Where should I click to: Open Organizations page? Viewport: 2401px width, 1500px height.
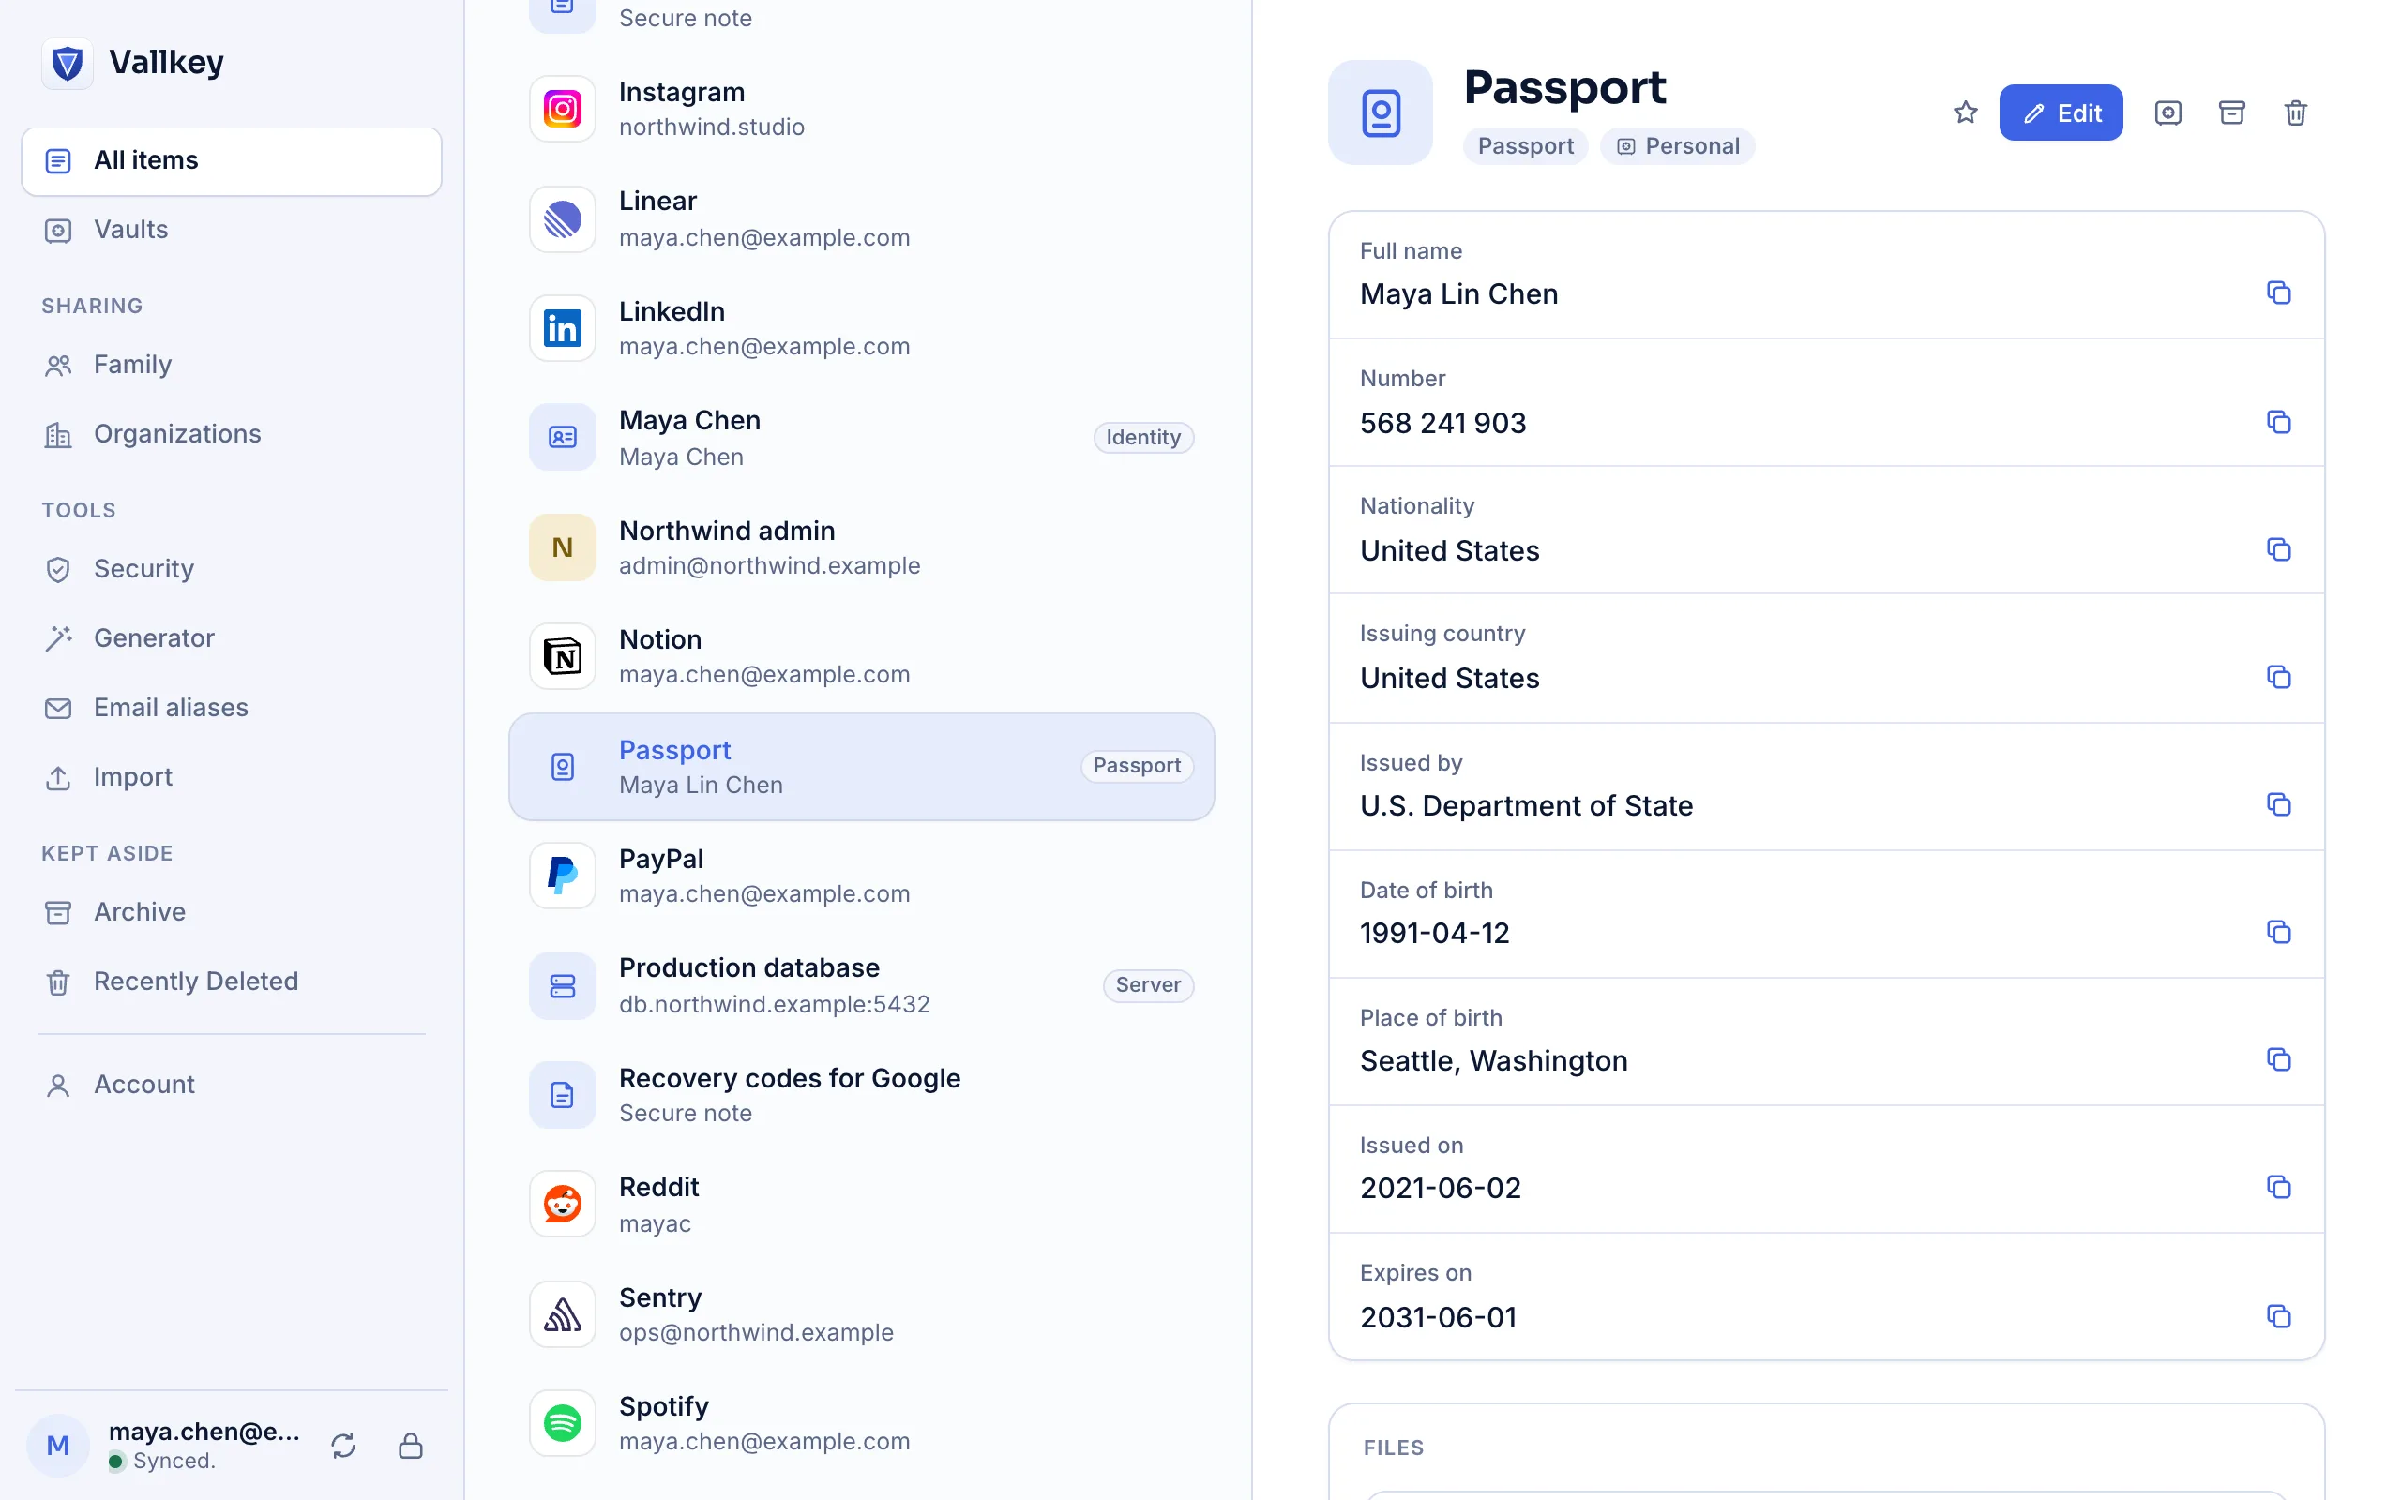231,434
